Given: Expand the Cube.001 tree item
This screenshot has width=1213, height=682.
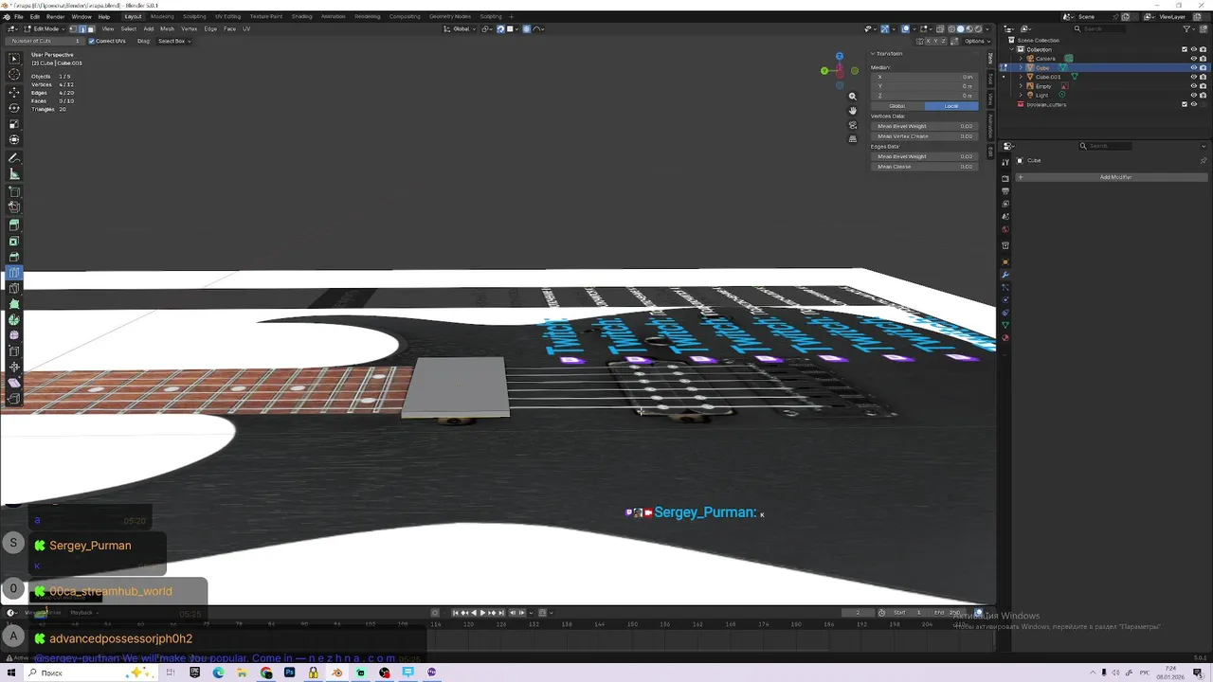Looking at the screenshot, I should coord(1021,77).
